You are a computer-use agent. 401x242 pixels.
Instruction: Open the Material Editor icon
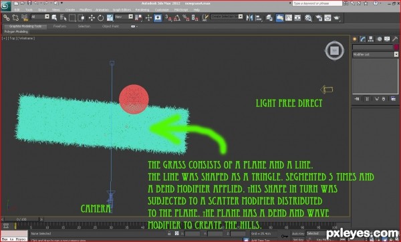point(308,17)
